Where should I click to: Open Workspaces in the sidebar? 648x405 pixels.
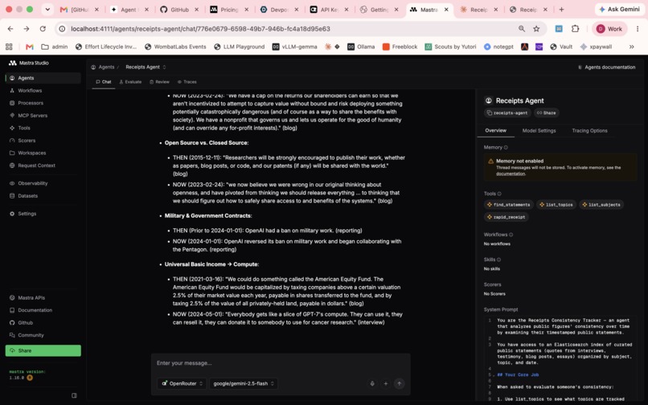(43, 153)
